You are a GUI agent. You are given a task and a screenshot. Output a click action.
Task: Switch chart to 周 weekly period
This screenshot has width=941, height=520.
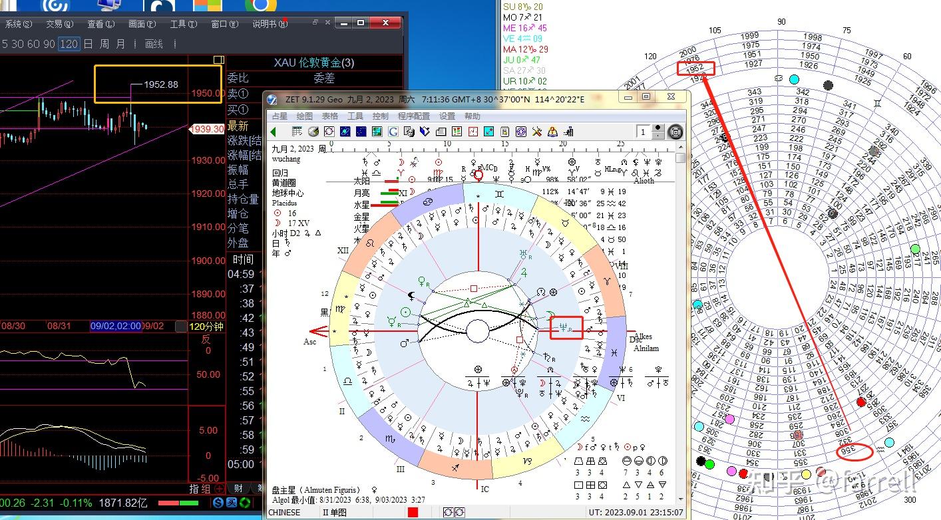coord(104,44)
